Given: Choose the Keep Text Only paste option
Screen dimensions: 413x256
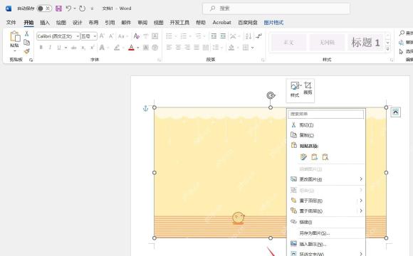Looking at the screenshot, I should pyautogui.click(x=325, y=157).
